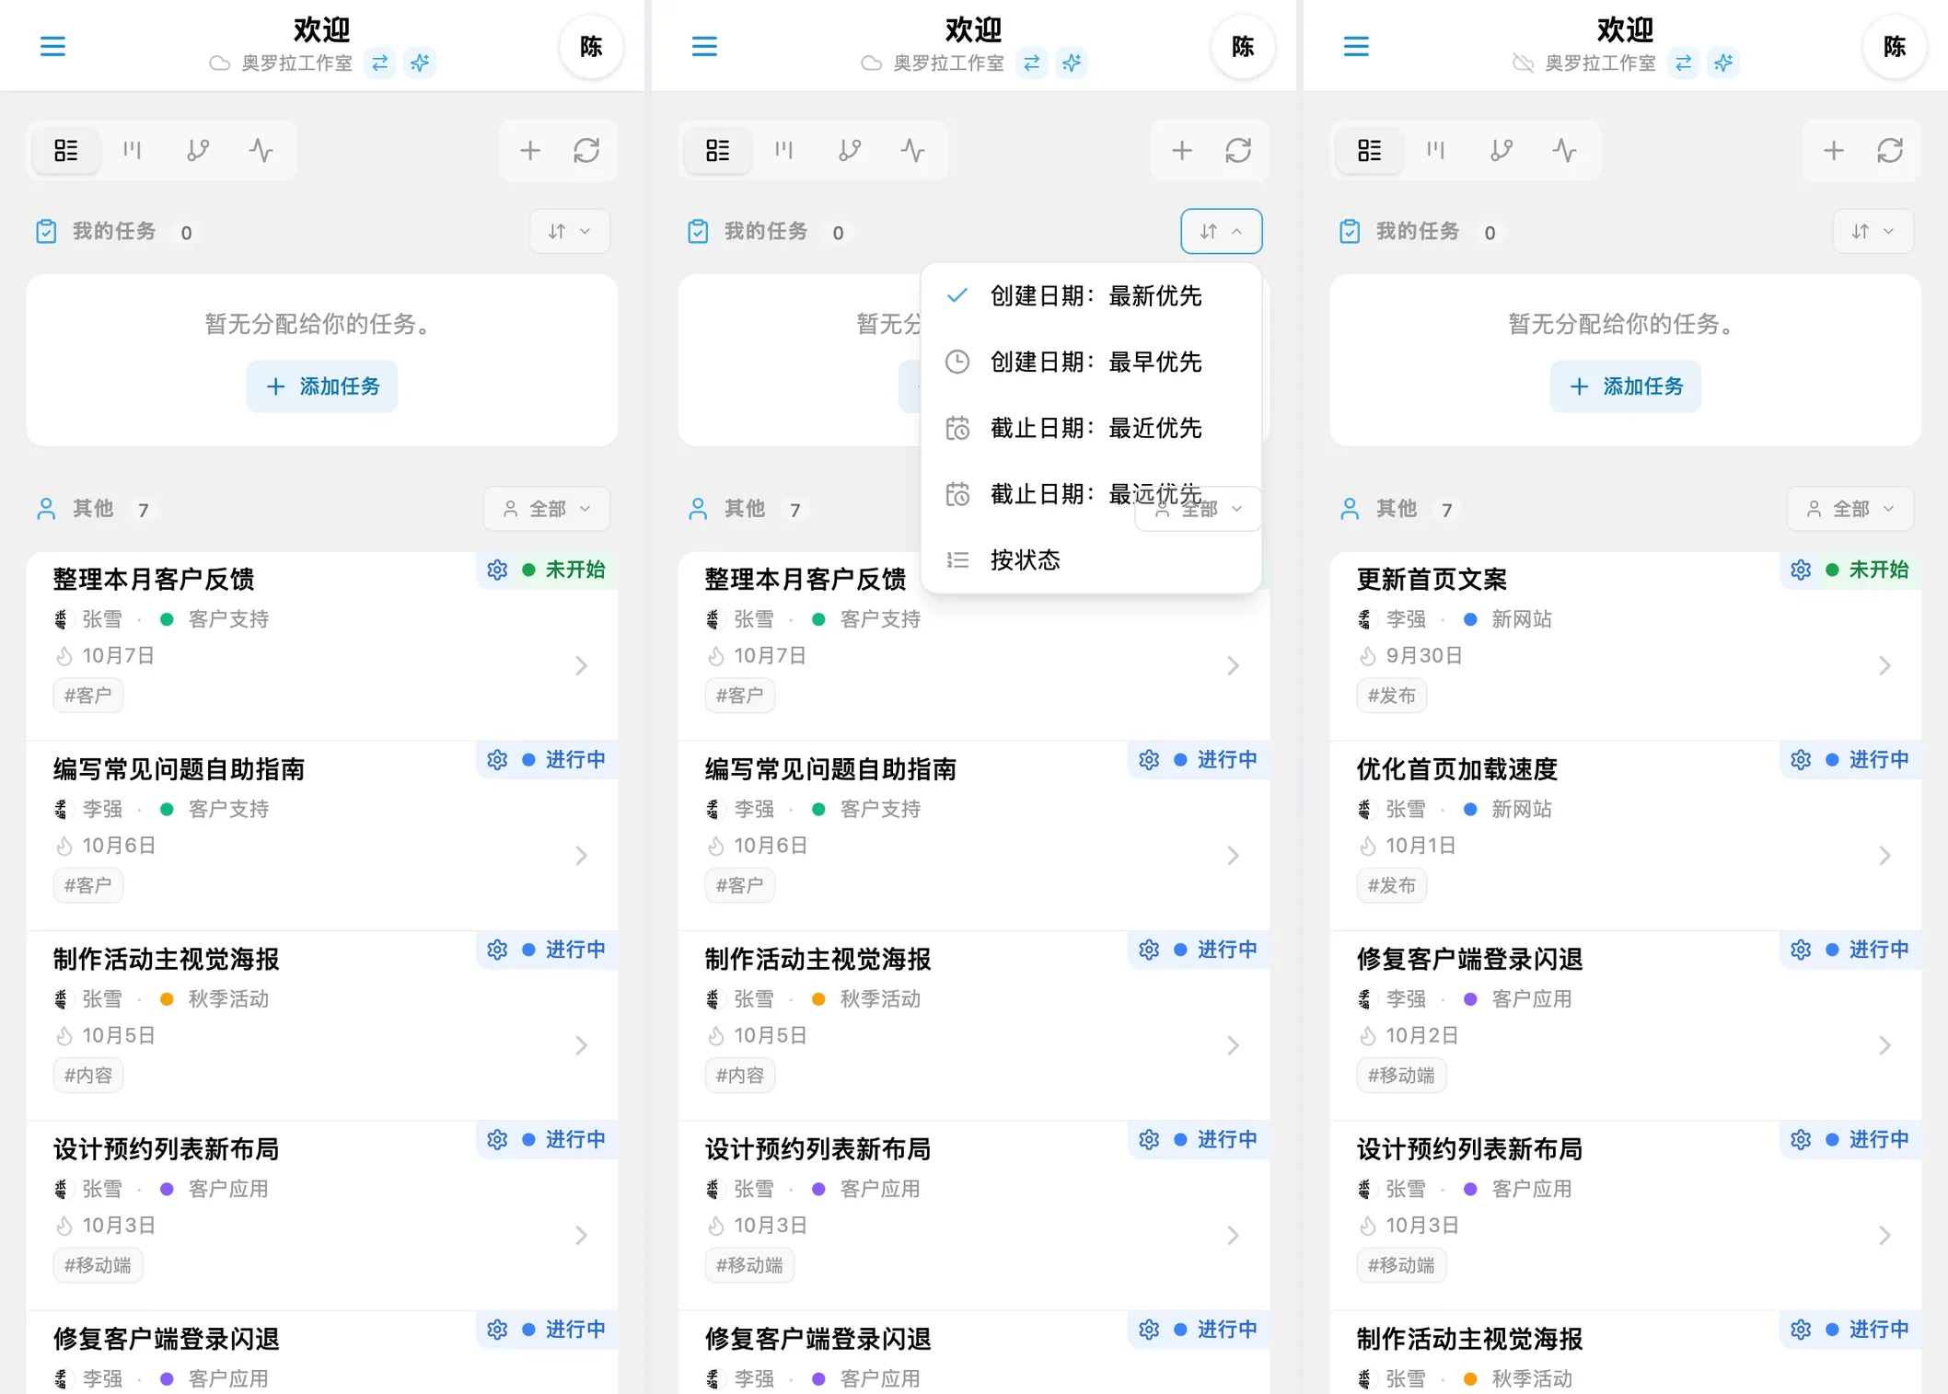Click 添加任务 button in left panel

coord(322,386)
